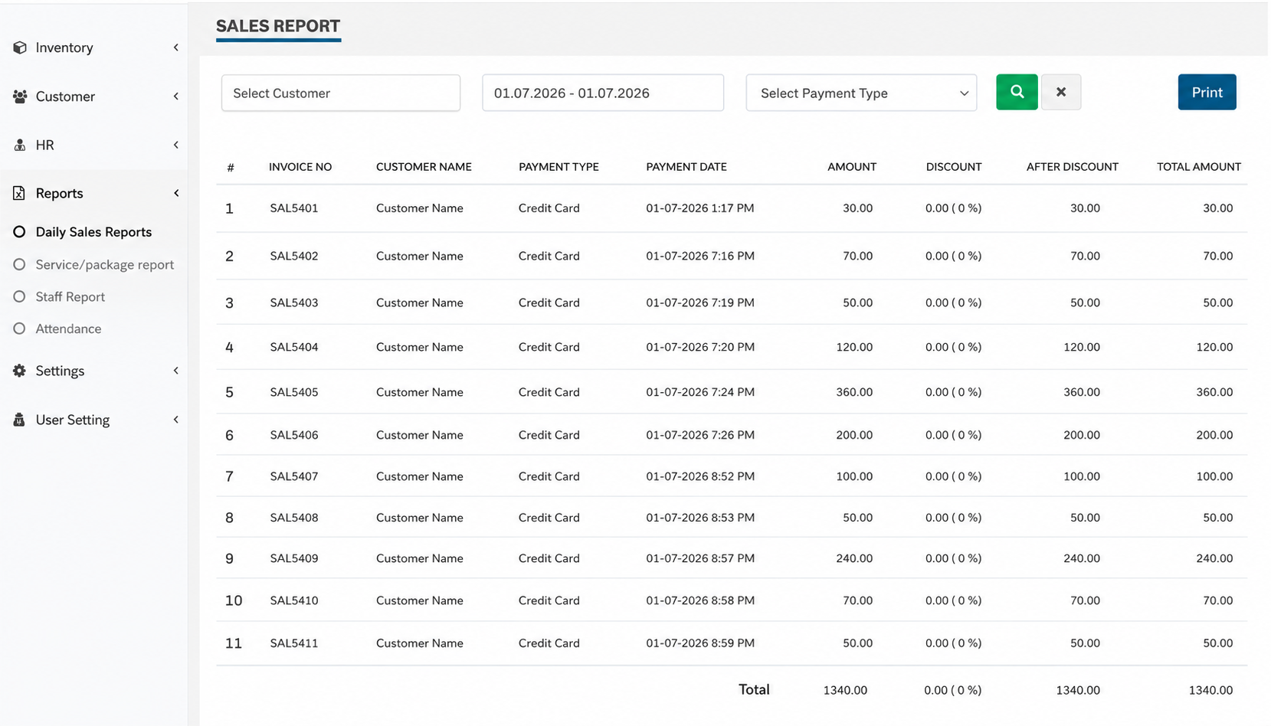Click invoice number SAL5410
The image size is (1271, 726).
294,600
